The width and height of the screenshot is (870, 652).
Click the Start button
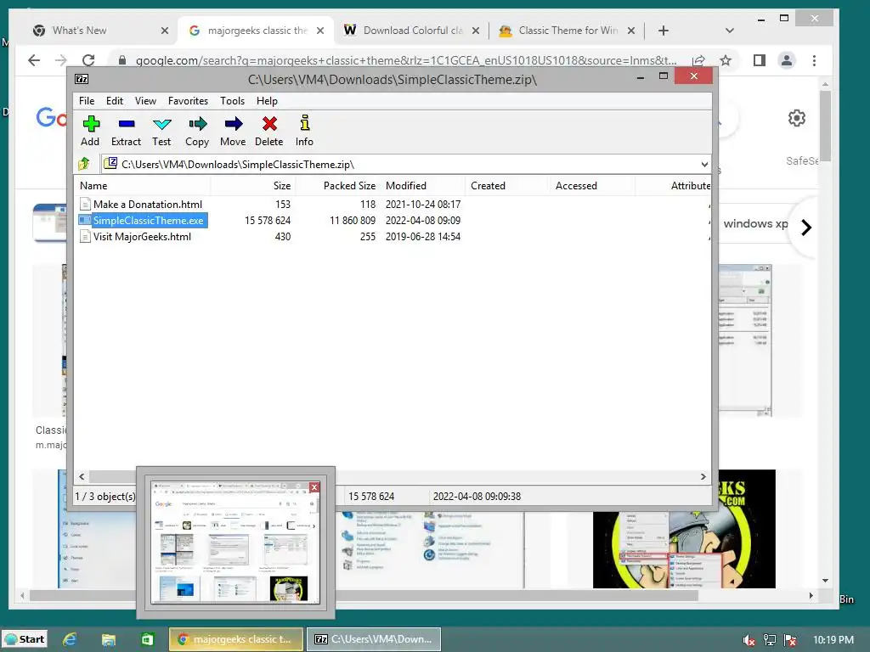click(x=24, y=639)
